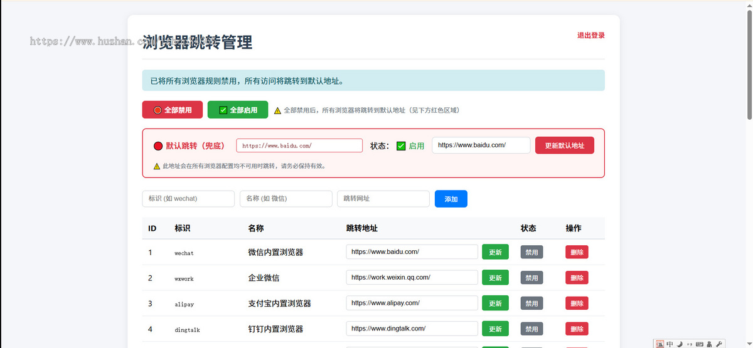Switch the punctuation mode icon in IME bar
The image size is (753, 348).
tap(690, 344)
